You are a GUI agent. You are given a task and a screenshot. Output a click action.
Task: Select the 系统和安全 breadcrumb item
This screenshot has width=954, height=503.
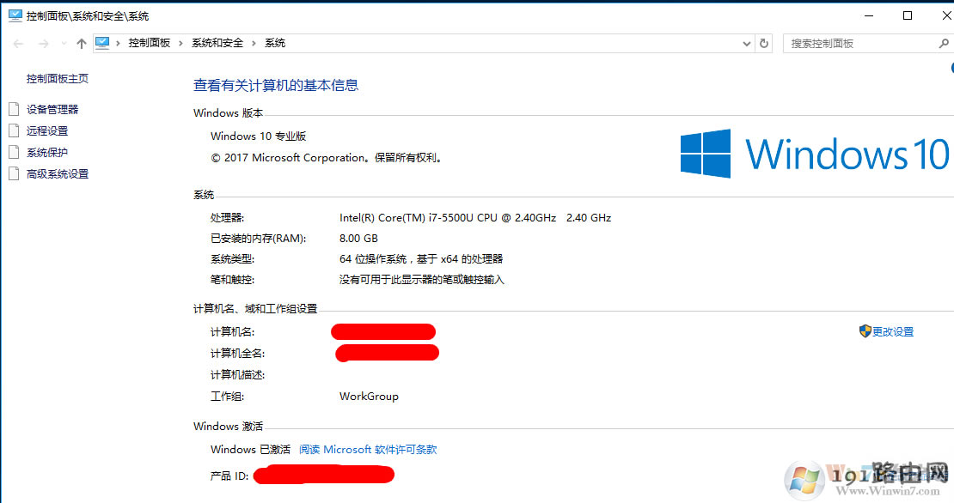pyautogui.click(x=217, y=43)
